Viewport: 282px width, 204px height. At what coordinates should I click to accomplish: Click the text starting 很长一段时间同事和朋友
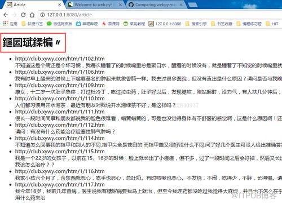[x=148, y=118]
